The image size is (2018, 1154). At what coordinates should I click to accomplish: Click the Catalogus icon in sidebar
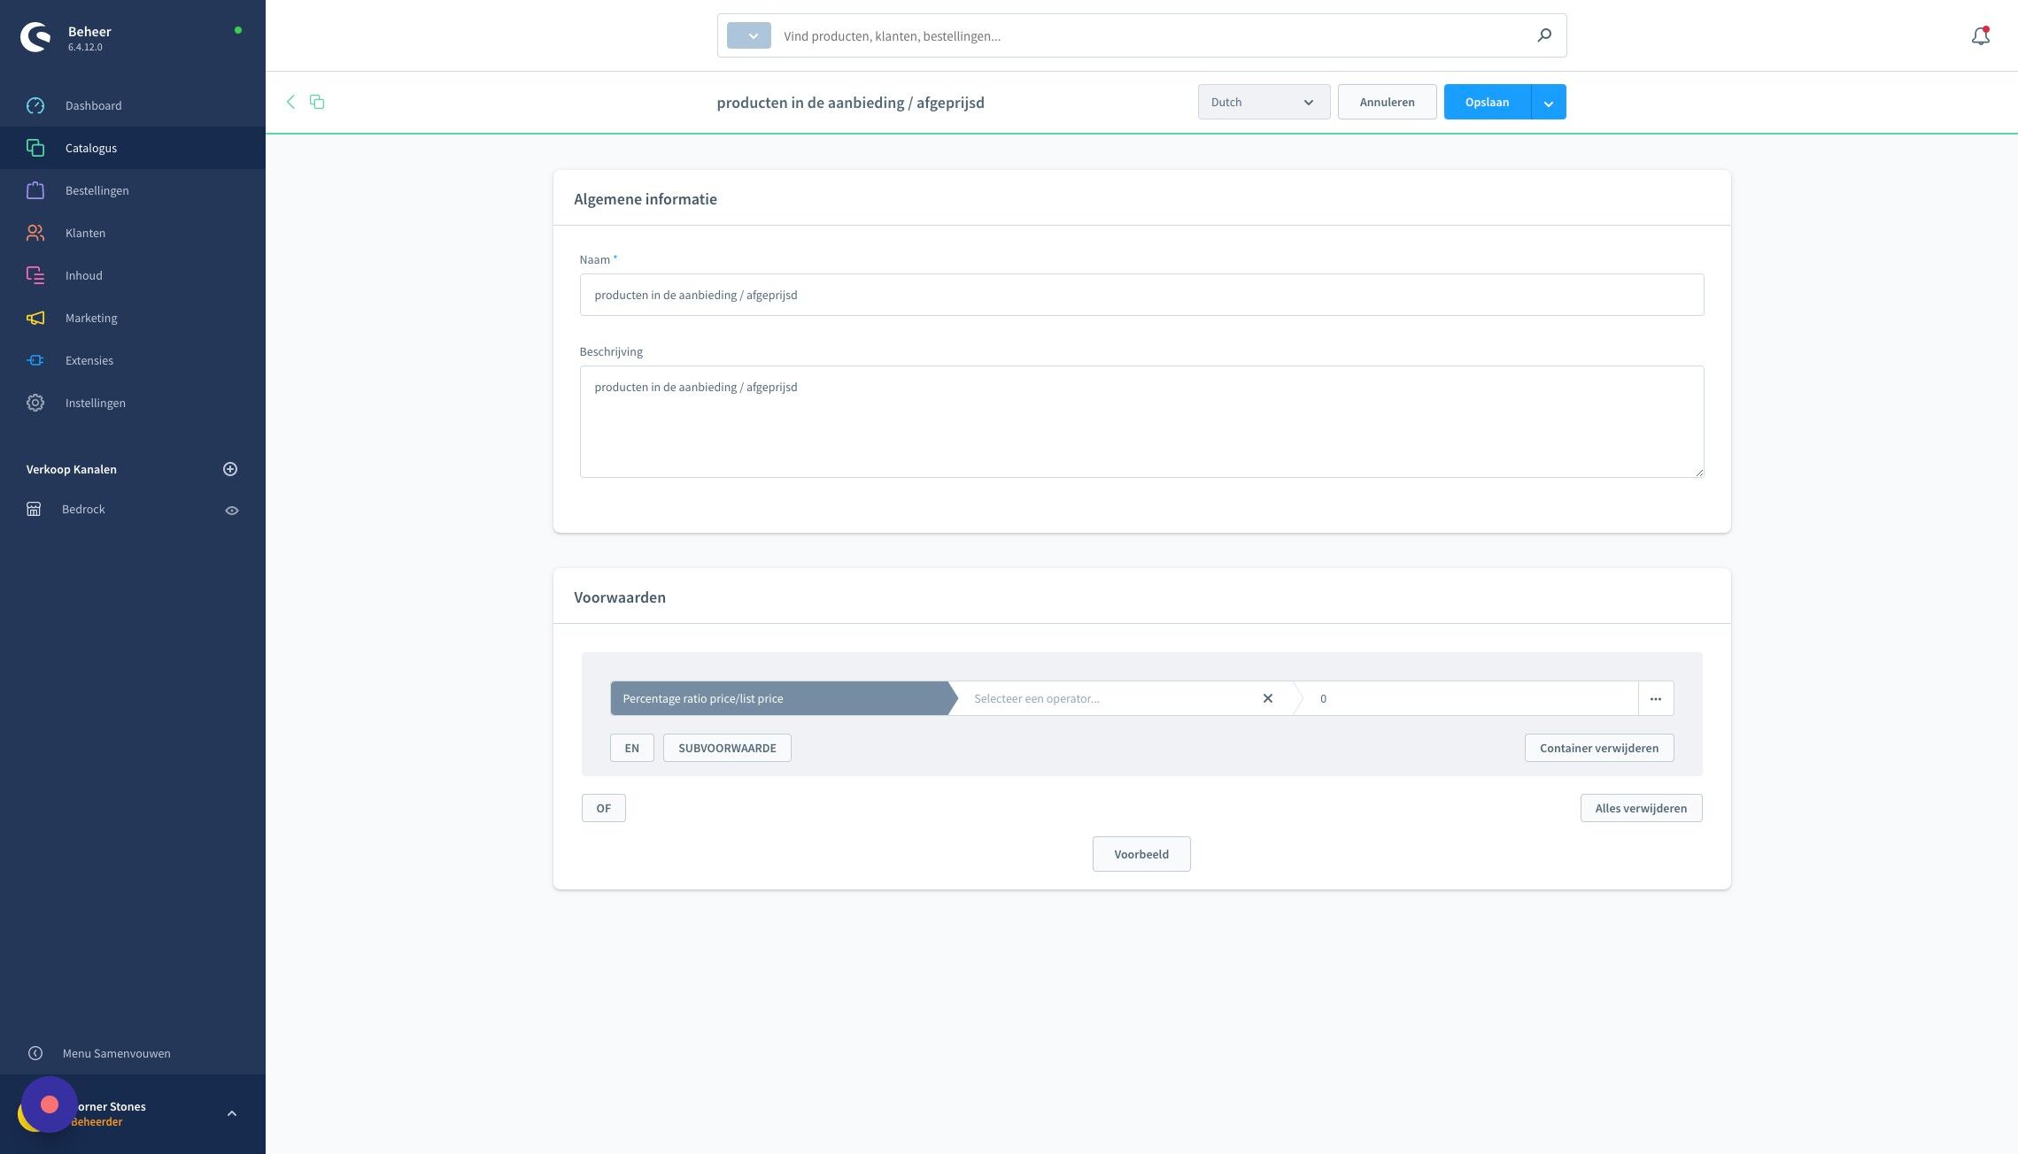pyautogui.click(x=35, y=148)
